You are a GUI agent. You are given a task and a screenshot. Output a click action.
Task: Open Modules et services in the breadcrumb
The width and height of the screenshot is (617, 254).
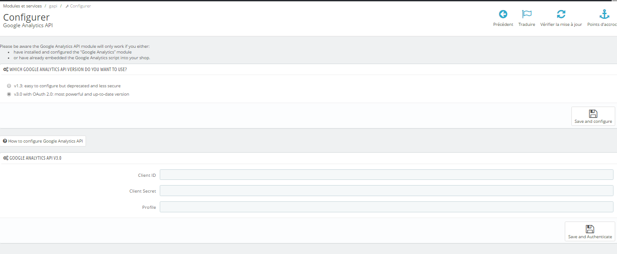tap(22, 6)
